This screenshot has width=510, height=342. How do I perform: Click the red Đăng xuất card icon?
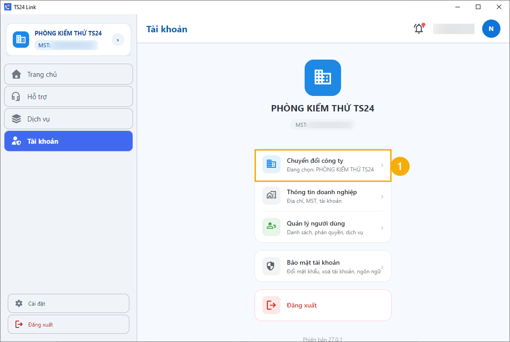click(271, 305)
